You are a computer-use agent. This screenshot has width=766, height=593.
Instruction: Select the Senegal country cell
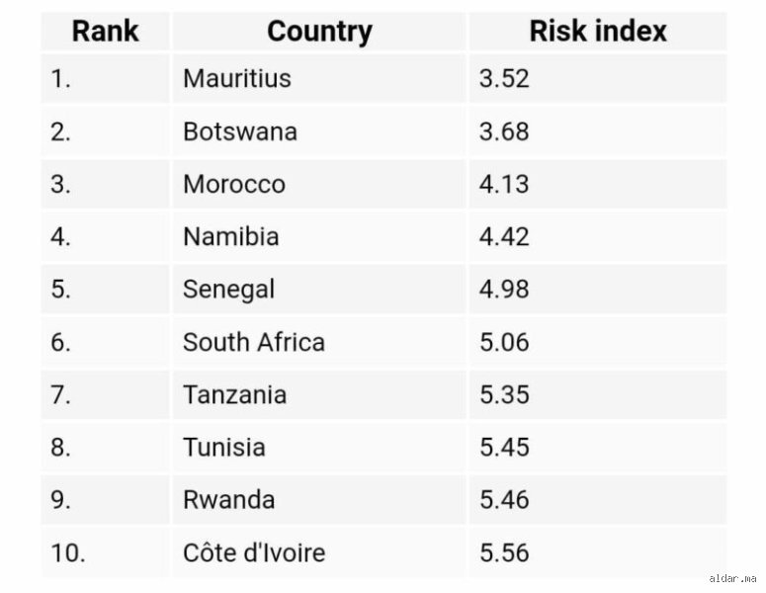coord(319,290)
